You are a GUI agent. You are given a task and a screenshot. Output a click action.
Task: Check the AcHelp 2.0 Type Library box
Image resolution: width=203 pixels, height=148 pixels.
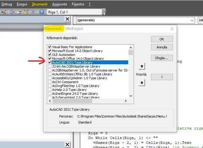[50, 90]
